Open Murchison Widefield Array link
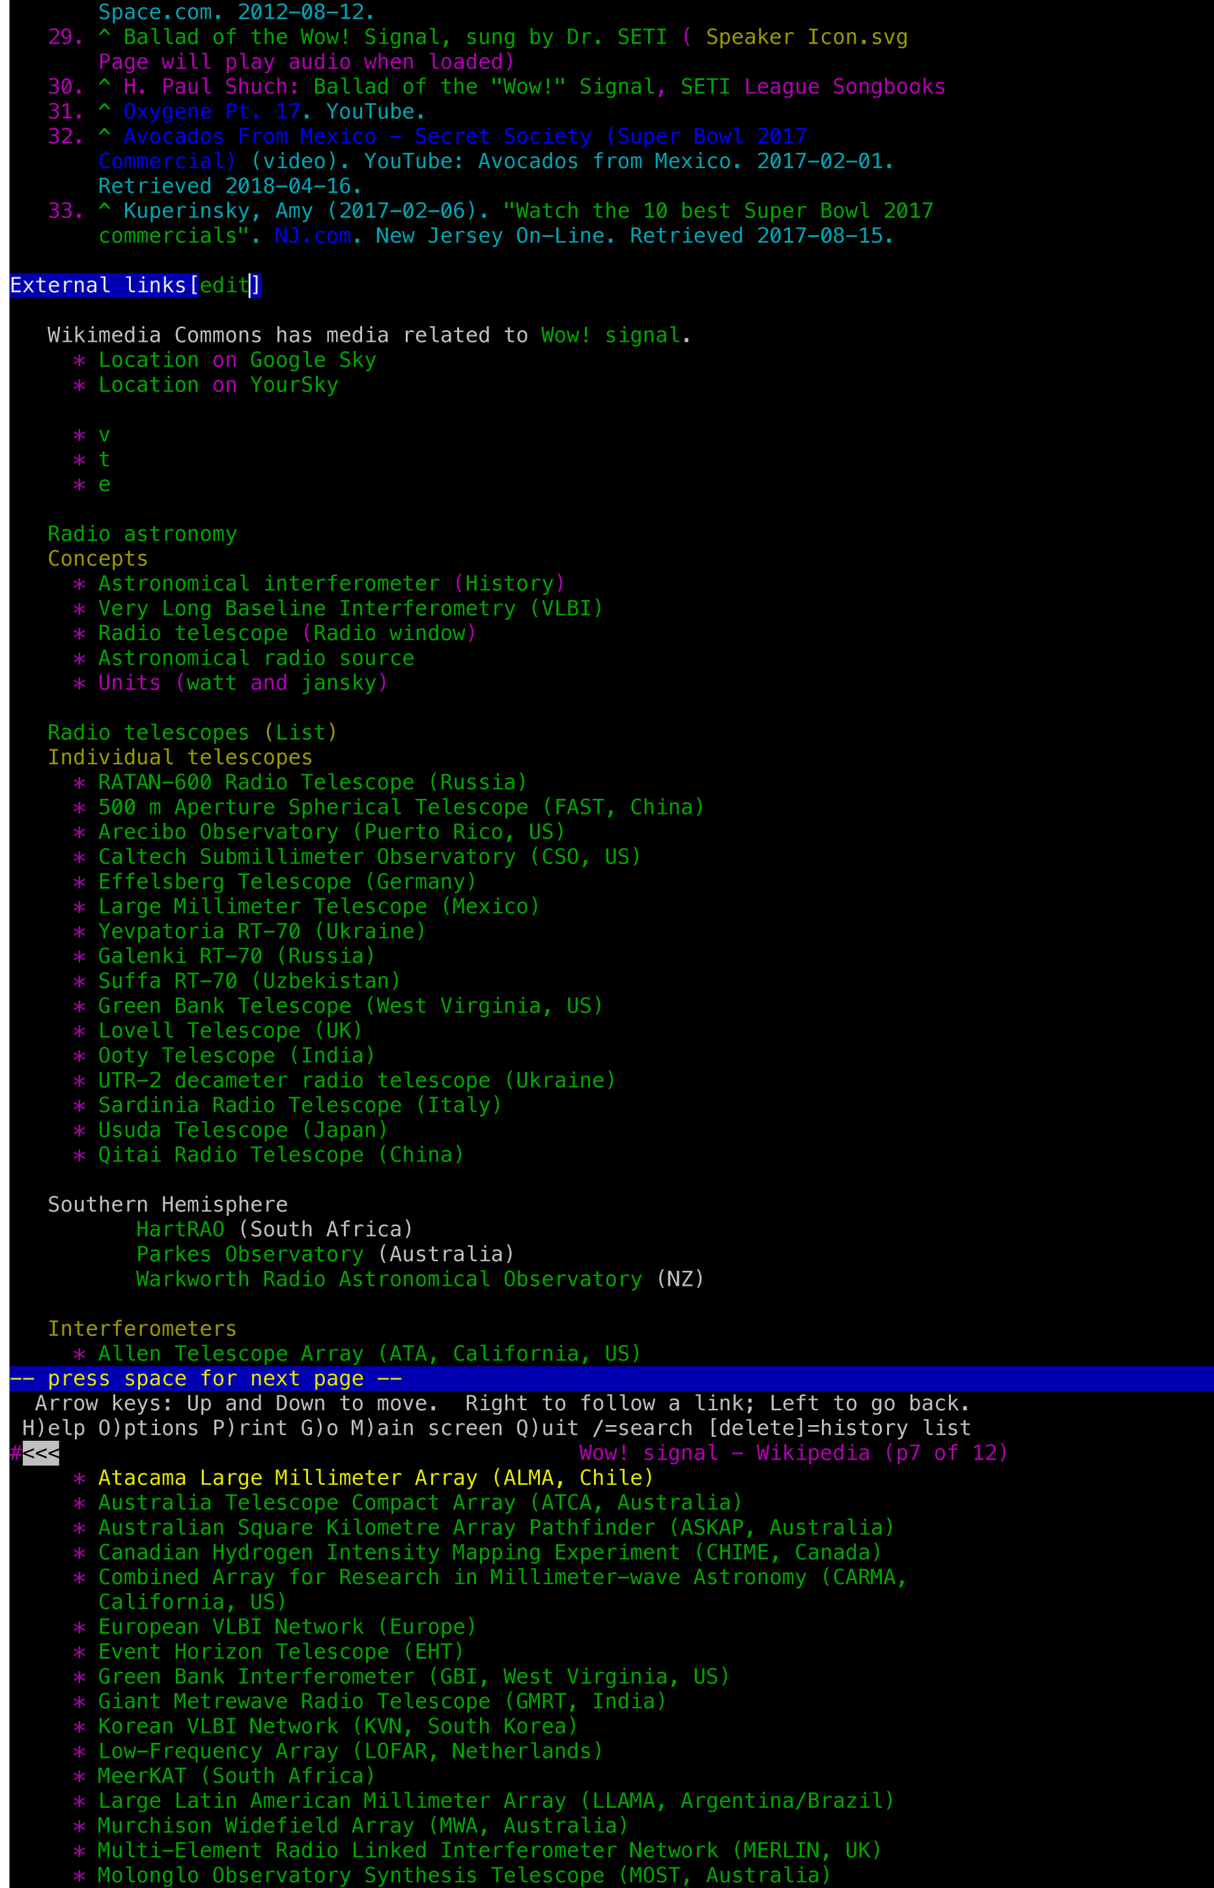 (x=363, y=1825)
